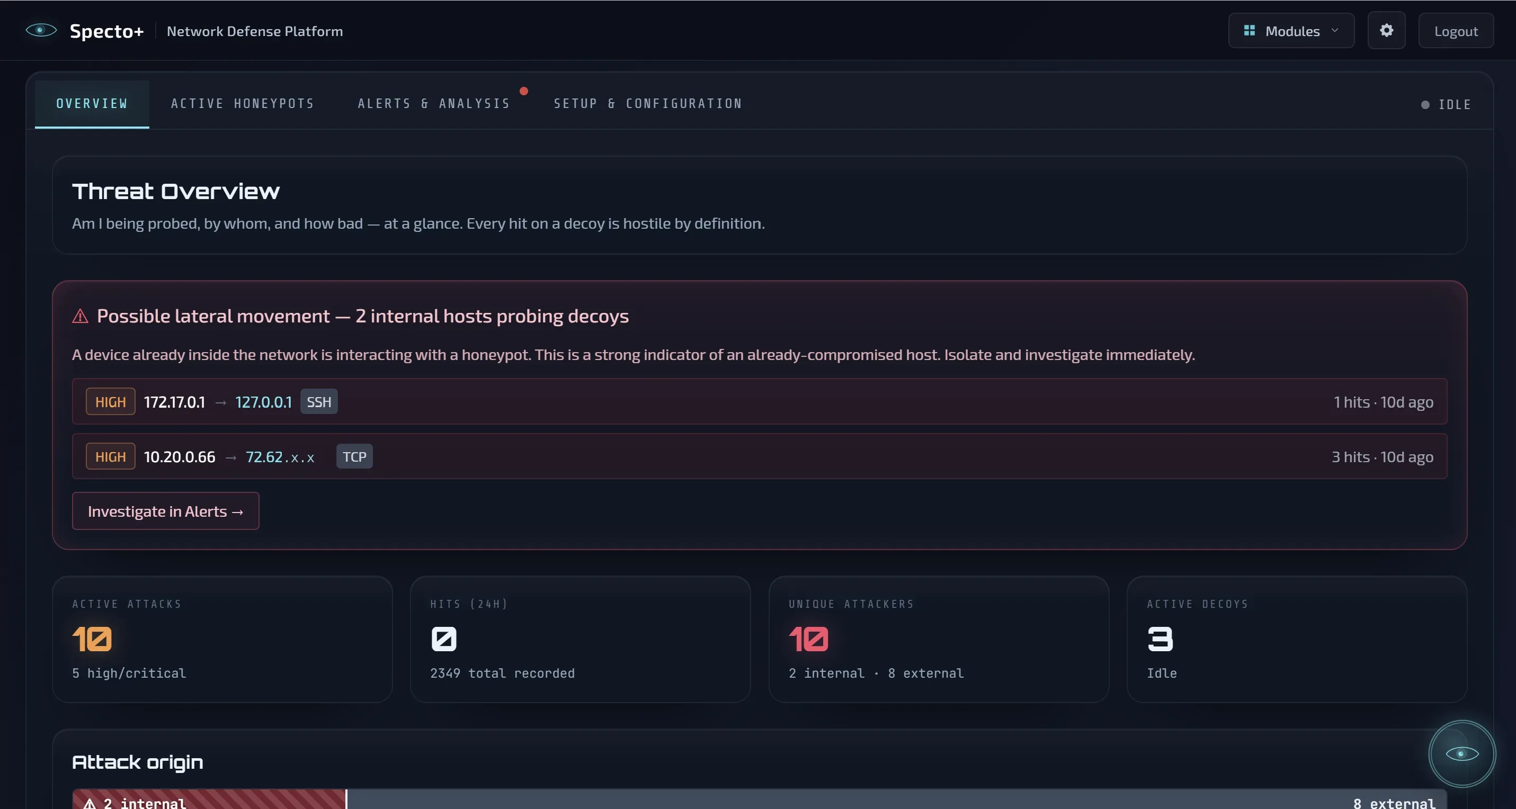The image size is (1516, 809).
Task: Open Setup & Configuration tab
Action: 647,104
